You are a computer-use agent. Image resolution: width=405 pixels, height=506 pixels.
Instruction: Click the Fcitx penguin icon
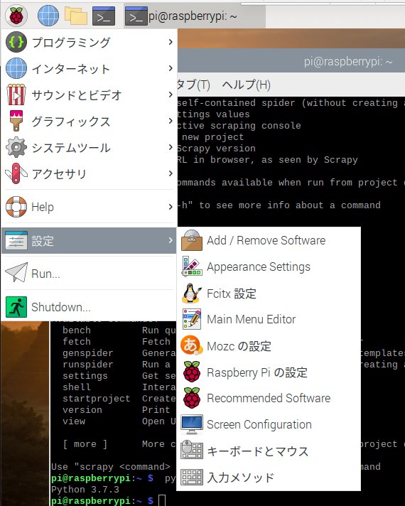pyautogui.click(x=192, y=293)
